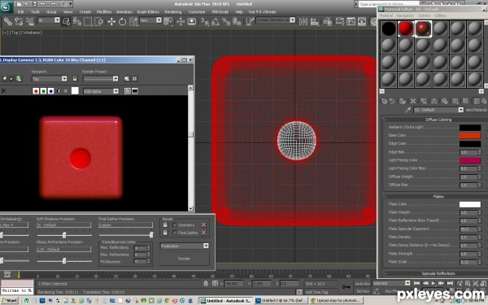Click the Rectangular Selection Region icon
The image size is (488, 305).
click(88, 21)
